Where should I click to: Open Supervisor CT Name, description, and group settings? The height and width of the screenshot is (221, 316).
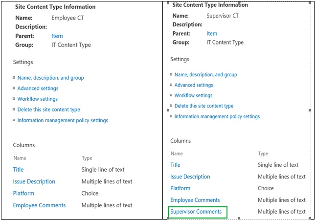click(x=206, y=75)
